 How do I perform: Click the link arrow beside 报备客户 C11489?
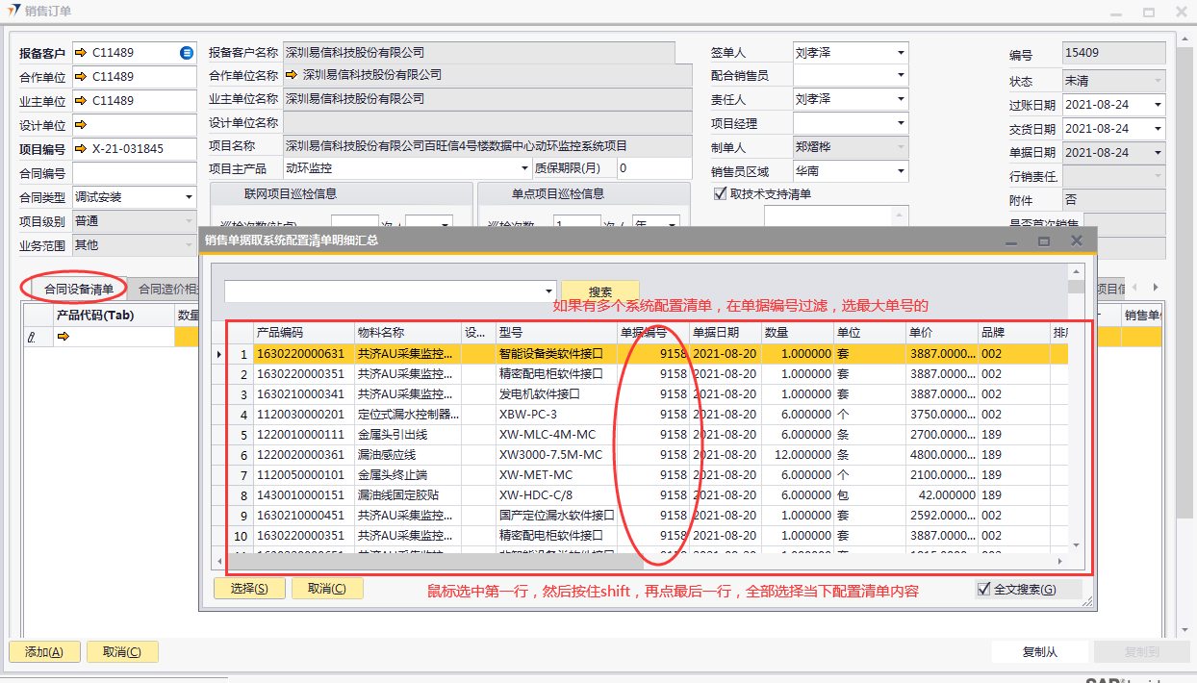81,53
